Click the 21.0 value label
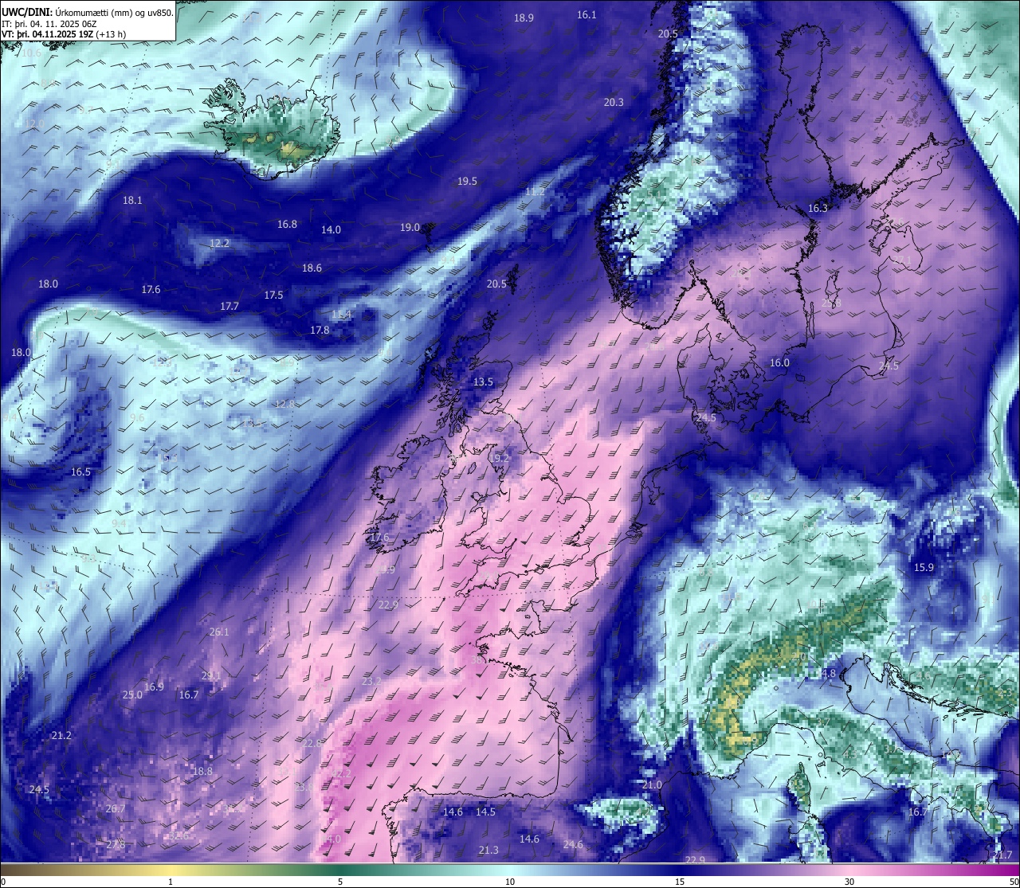Viewport: 1020px width, 888px height. point(652,785)
